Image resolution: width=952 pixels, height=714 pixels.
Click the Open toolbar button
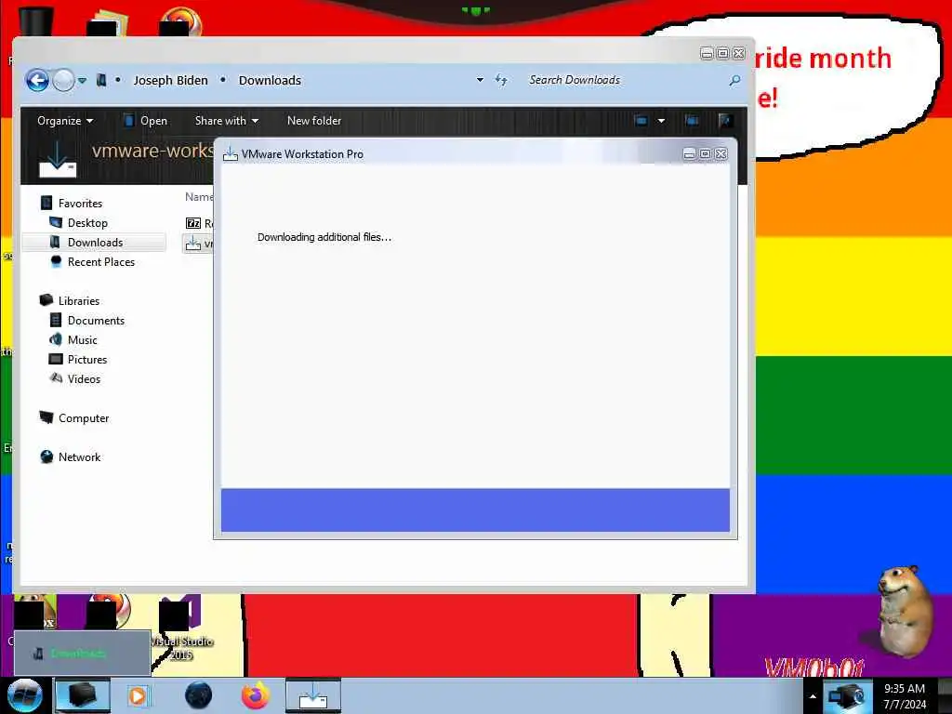145,121
